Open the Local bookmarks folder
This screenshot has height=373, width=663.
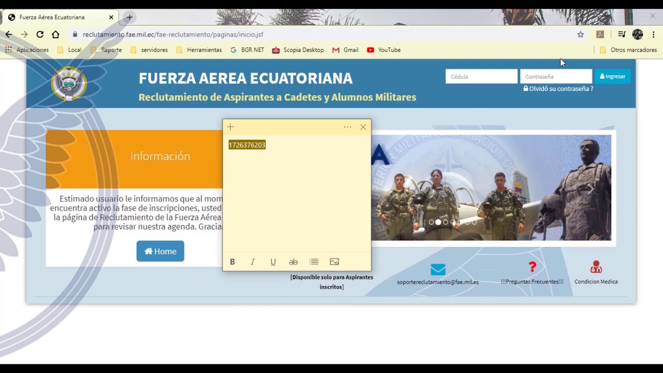pyautogui.click(x=69, y=50)
